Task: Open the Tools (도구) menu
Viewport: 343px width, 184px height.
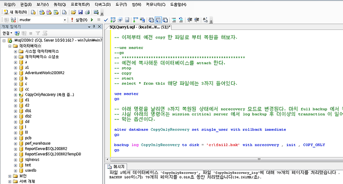Action: click(x=121, y=4)
